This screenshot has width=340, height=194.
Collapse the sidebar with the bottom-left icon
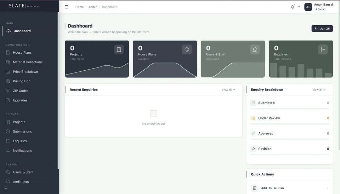(x=6, y=189)
